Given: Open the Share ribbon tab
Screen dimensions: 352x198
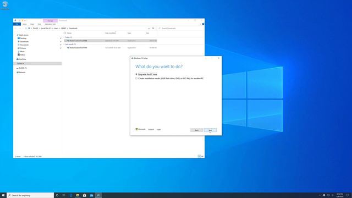Looking at the screenshot, I should [32, 24].
